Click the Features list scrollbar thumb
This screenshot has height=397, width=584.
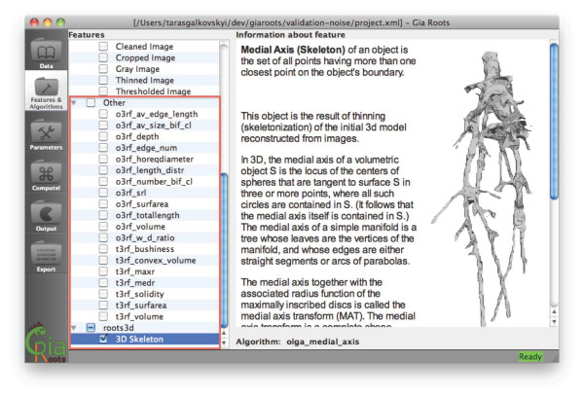pos(224,249)
